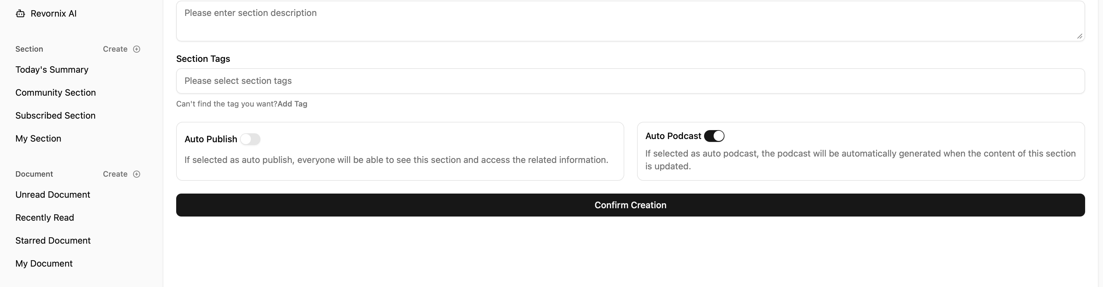1103x287 pixels.
Task: Open the section tags selector
Action: tap(630, 81)
